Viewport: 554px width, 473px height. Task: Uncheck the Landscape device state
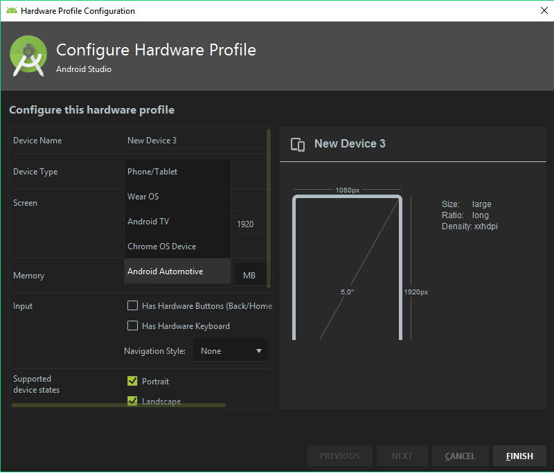[132, 401]
